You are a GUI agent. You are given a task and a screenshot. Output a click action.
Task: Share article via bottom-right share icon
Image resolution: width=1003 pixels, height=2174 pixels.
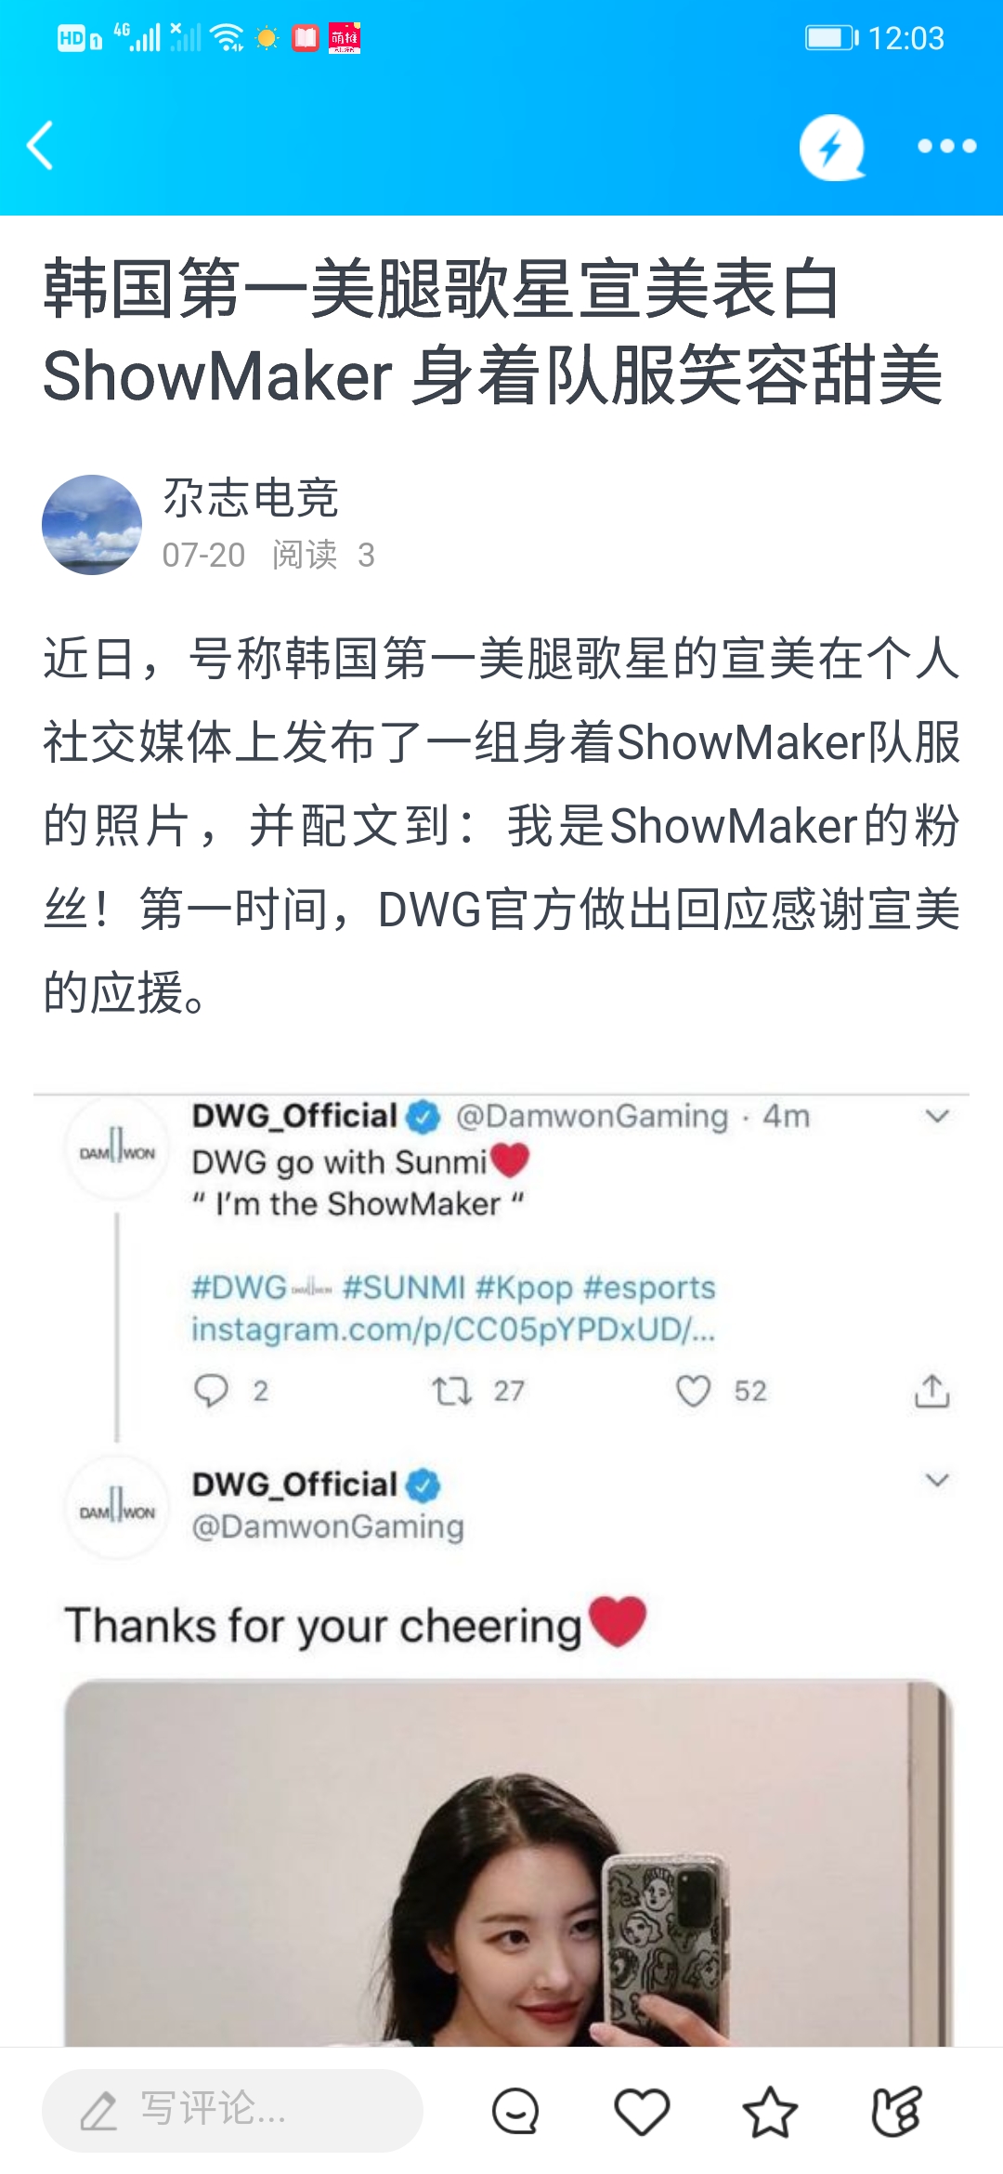[897, 2111]
